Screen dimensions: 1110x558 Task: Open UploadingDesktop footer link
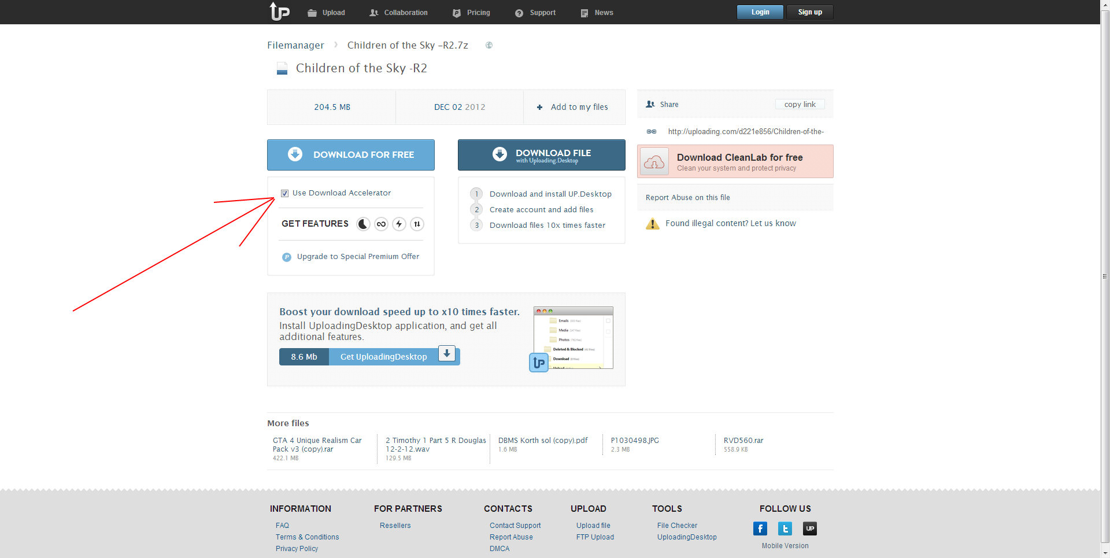pyautogui.click(x=687, y=537)
